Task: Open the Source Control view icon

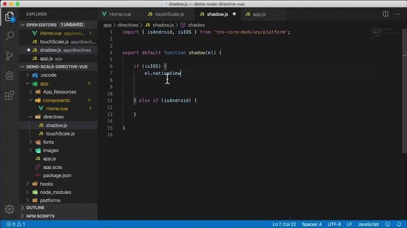Action: click(x=10, y=56)
